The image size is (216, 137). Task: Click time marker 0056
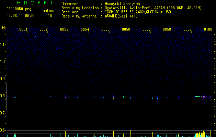coord(126,29)
